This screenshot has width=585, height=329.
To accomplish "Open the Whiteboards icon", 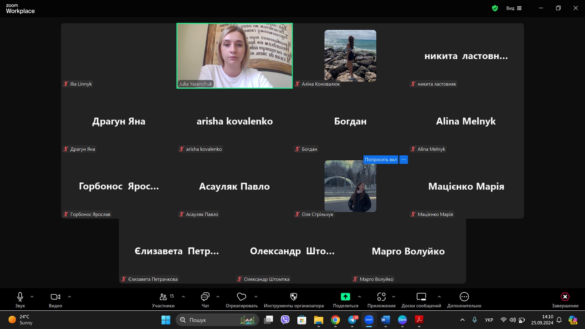I will pos(421,297).
